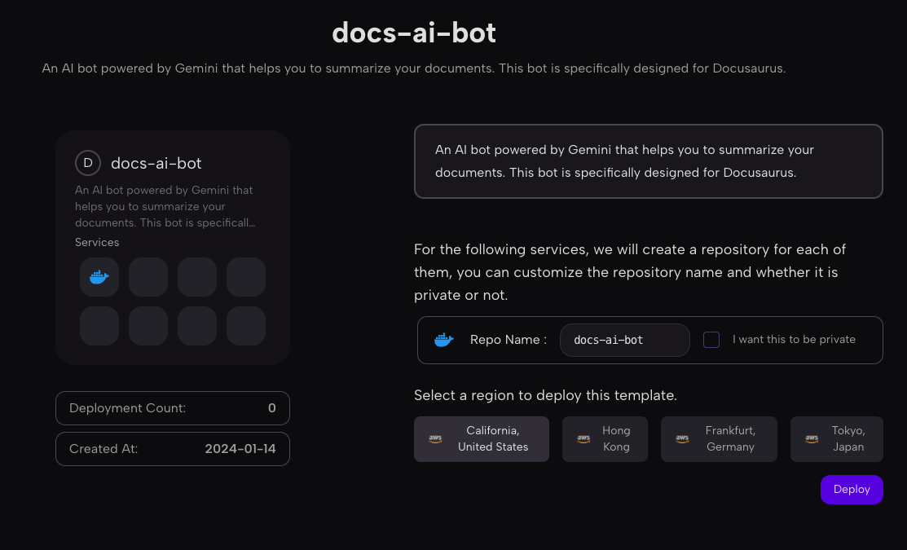907x550 pixels.
Task: Click the AWS logo in the Hong Kong button
Action: 583,439
